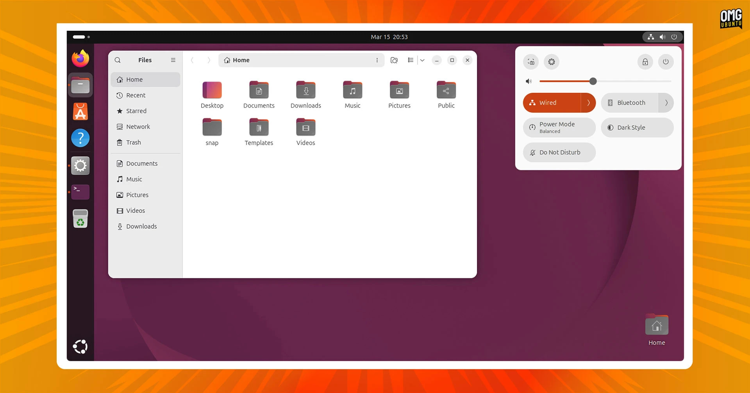This screenshot has height=393, width=750.
Task: Click the volume slider track
Action: (x=633, y=81)
